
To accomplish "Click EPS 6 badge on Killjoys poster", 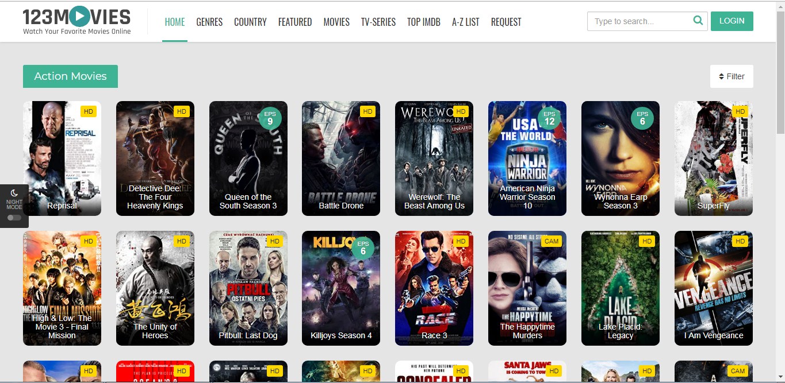I will coord(363,248).
